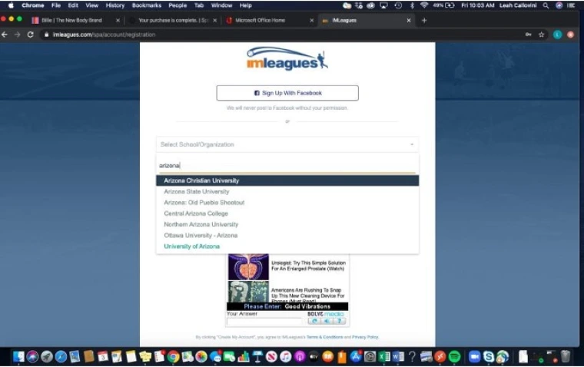Open a new tab with plus button
The image size is (584, 367).
[x=424, y=21]
